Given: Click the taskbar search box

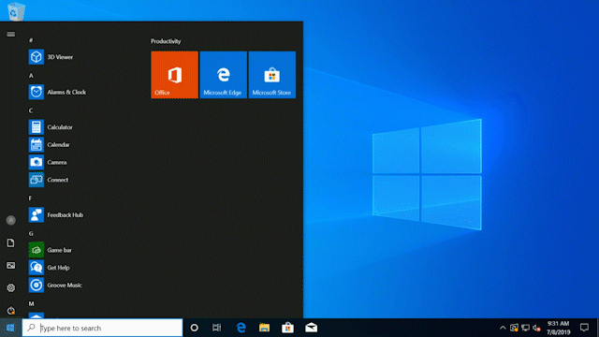Looking at the screenshot, I should (102, 328).
